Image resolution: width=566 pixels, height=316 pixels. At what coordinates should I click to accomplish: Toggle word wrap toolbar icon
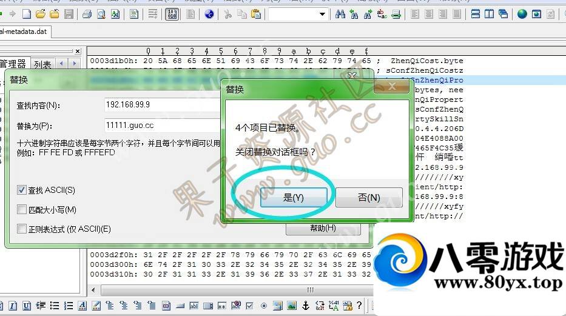point(153,14)
